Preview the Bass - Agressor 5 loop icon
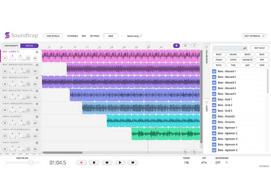The image size is (271, 186). point(214,150)
